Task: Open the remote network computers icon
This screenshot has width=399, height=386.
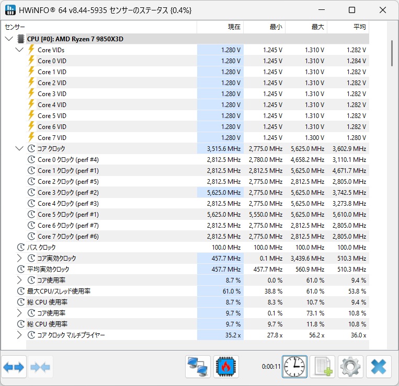Action: 198,367
